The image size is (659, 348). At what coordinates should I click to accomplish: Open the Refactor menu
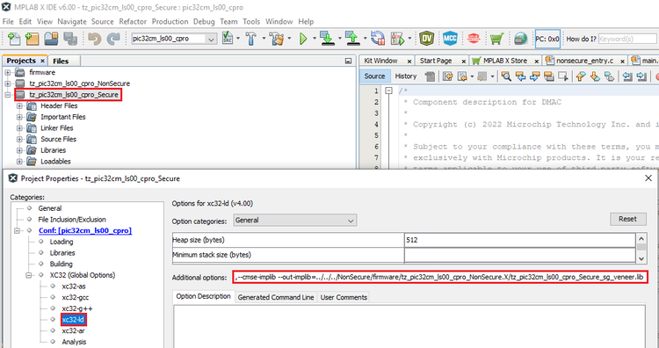(133, 21)
